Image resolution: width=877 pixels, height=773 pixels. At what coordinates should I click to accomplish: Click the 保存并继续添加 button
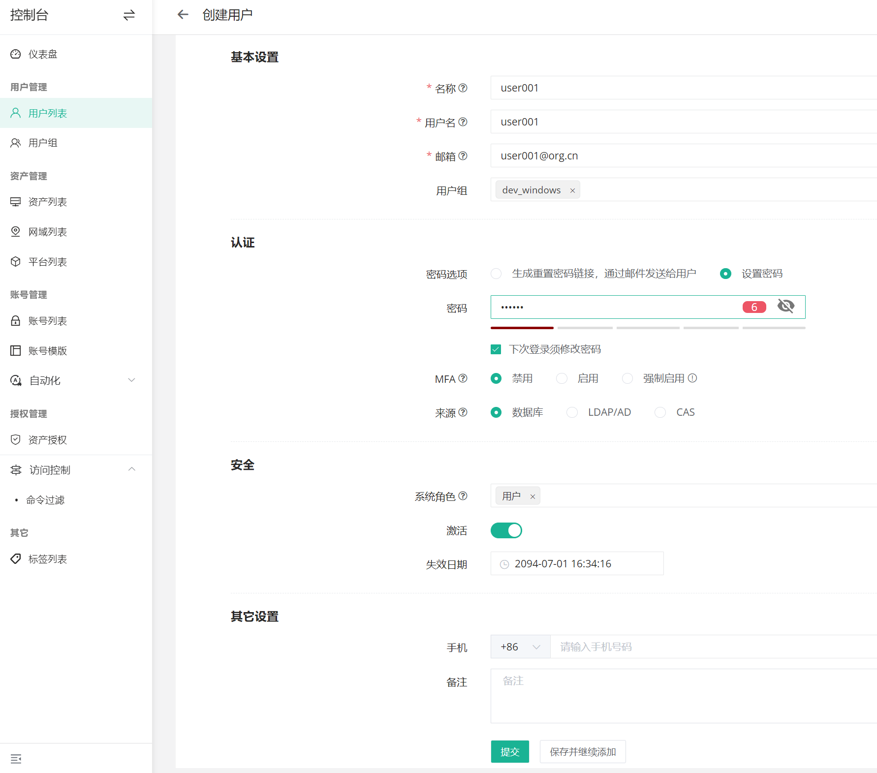point(583,752)
